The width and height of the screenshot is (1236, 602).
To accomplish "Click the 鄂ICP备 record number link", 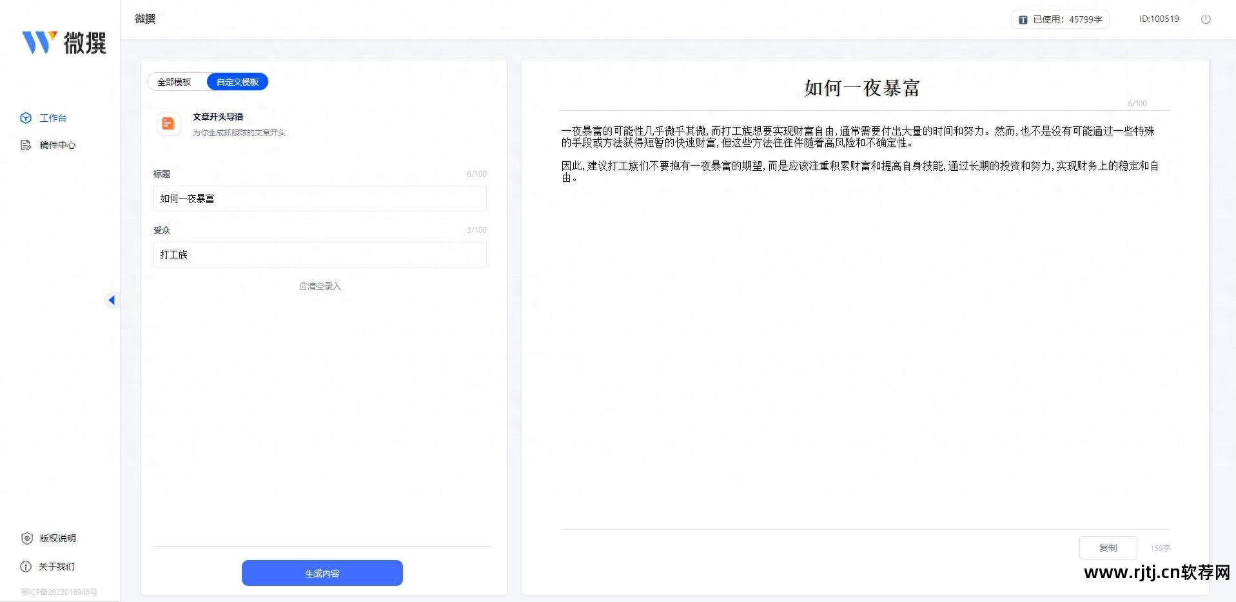I will pyautogui.click(x=58, y=592).
